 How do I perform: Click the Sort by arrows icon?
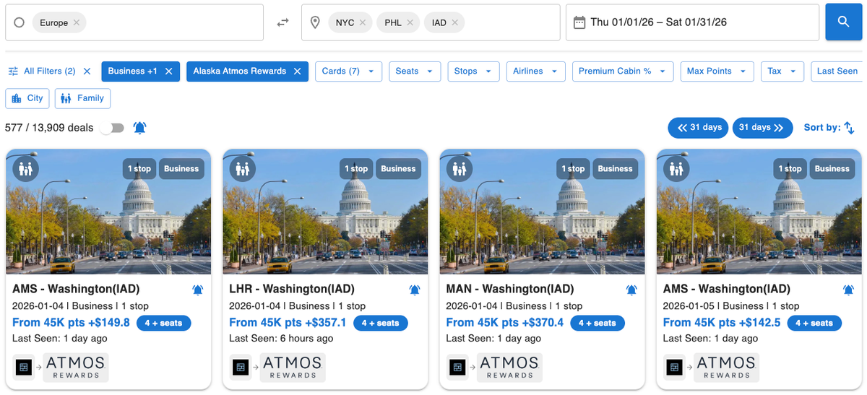click(x=849, y=128)
